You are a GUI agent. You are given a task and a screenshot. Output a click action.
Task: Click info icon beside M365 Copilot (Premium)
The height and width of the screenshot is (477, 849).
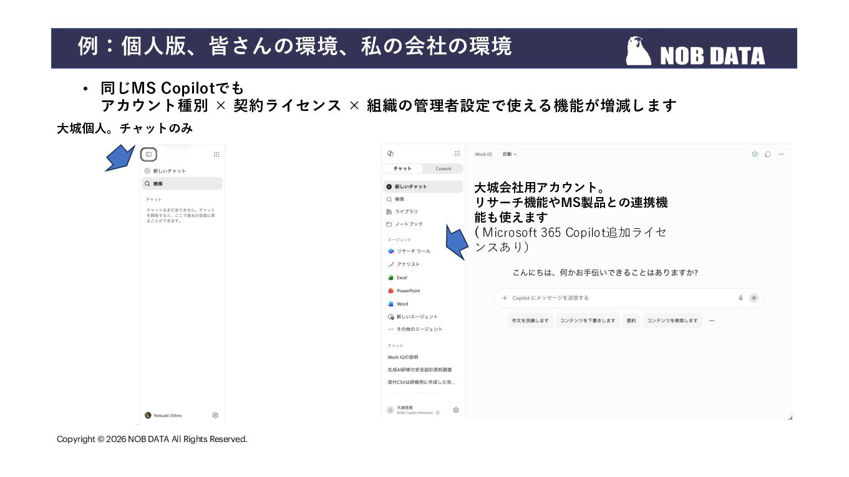[x=438, y=413]
